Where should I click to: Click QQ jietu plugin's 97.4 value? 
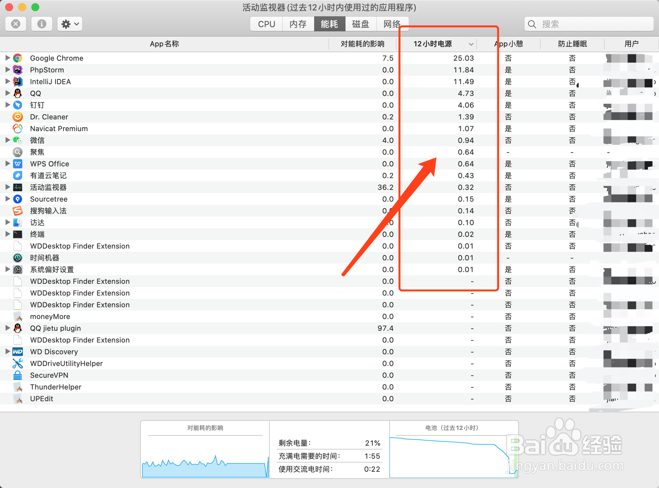[385, 328]
